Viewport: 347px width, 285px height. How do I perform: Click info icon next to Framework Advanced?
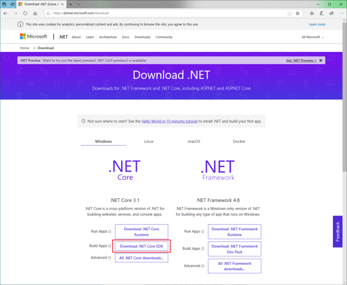[x=203, y=266]
